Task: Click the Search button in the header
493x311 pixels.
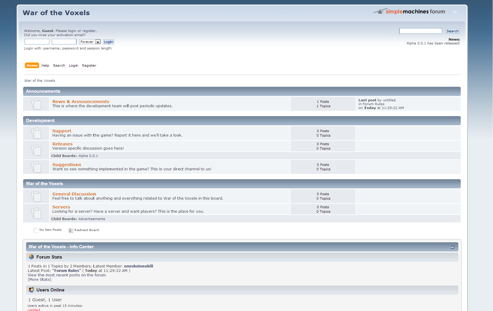Action: (452, 31)
